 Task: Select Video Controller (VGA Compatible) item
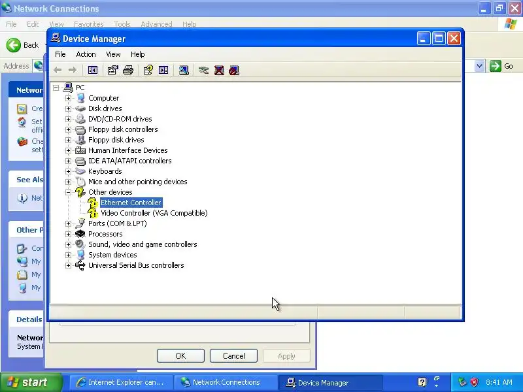click(154, 213)
